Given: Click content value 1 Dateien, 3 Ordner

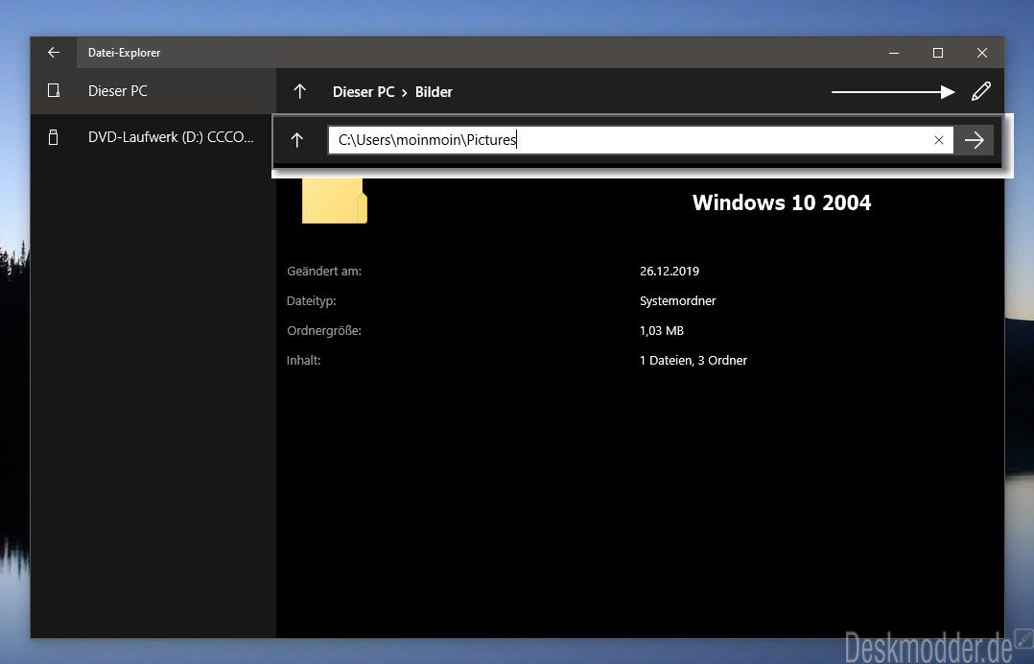Looking at the screenshot, I should 693,360.
